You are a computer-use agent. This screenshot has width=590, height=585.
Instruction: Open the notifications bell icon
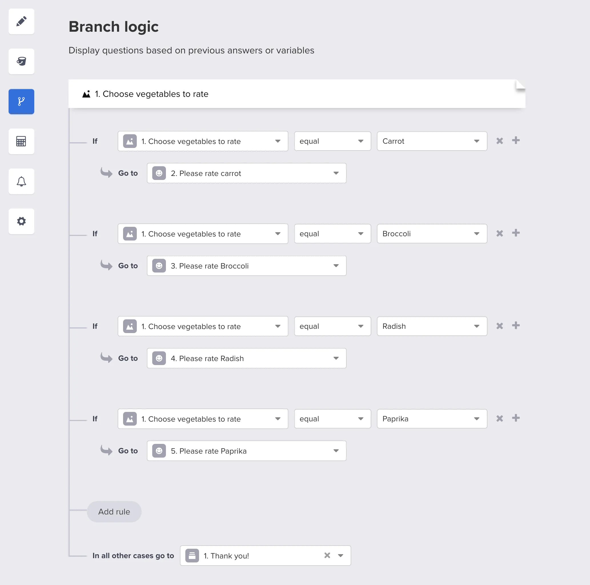coord(21,181)
